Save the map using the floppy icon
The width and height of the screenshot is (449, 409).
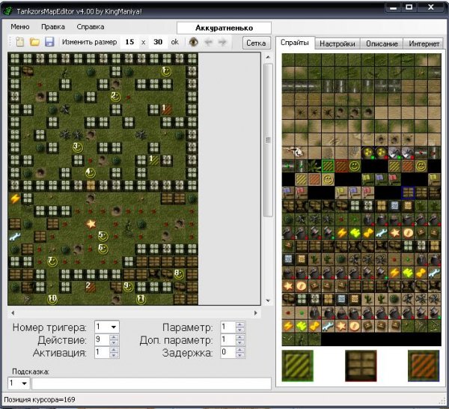49,42
